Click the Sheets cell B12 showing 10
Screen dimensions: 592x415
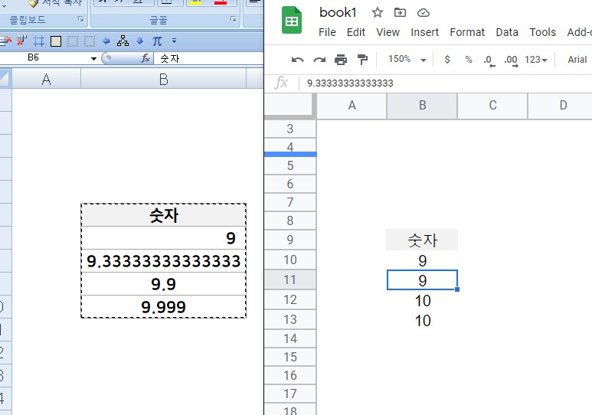(422, 301)
